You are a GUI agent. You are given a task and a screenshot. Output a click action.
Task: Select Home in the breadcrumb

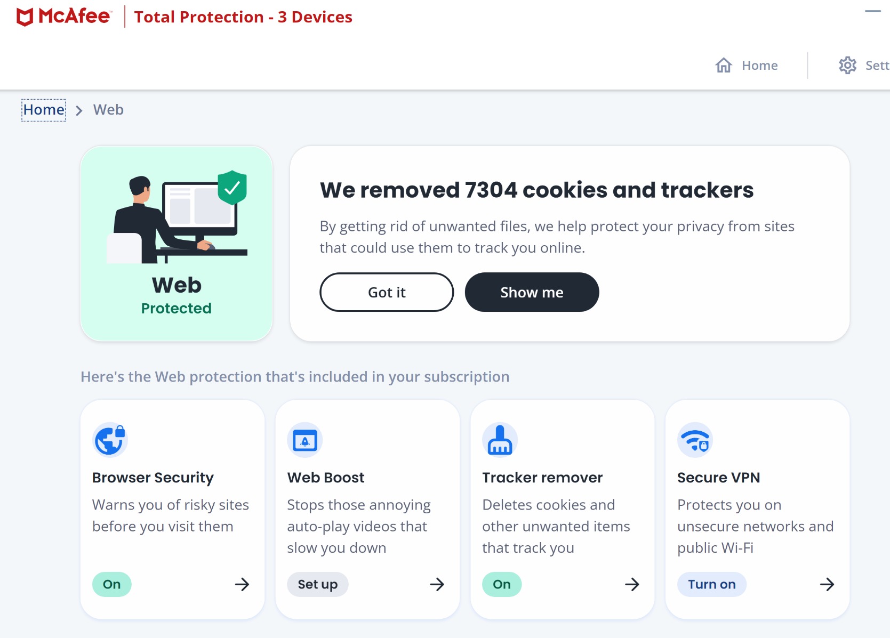pos(43,109)
